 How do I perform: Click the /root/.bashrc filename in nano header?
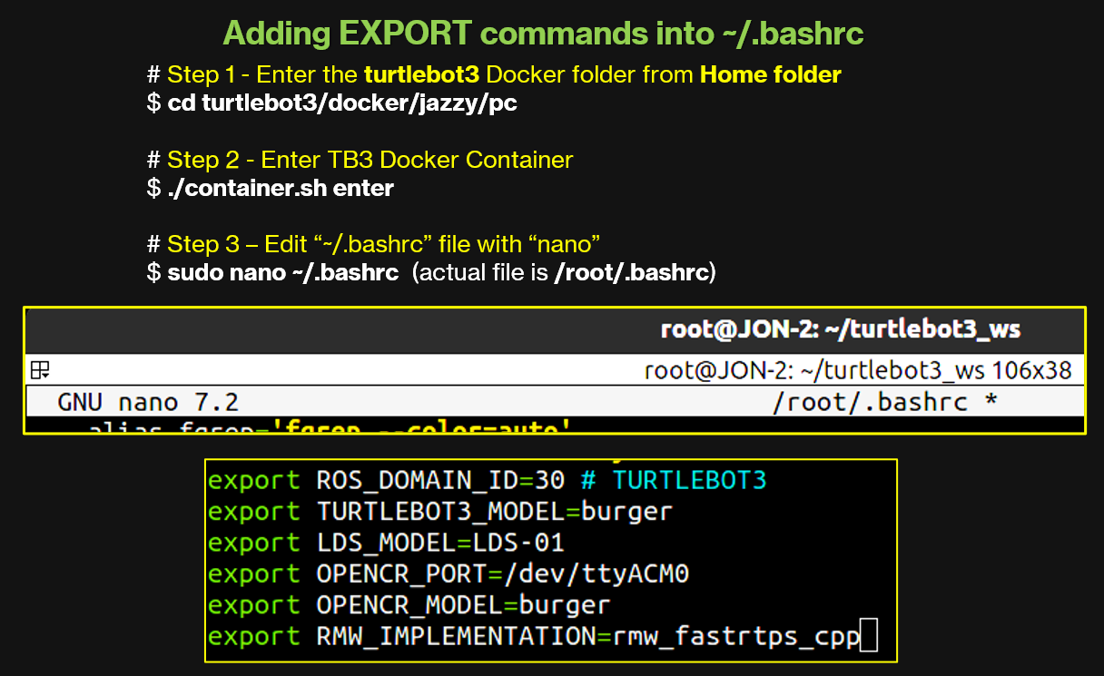tap(870, 401)
